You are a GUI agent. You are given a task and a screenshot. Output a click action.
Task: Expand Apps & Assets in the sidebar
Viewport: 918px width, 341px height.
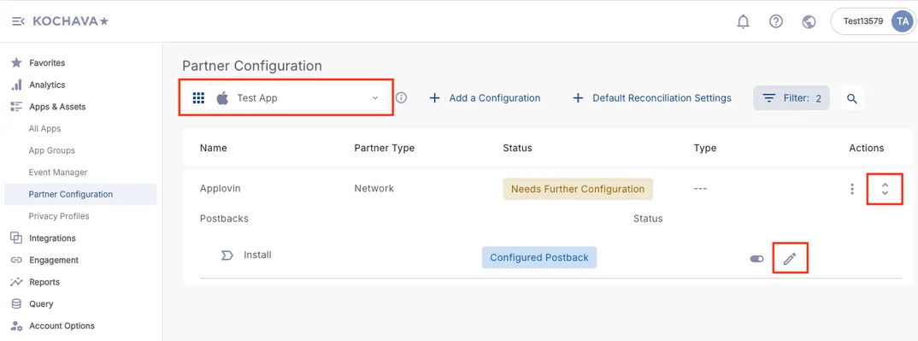coord(57,107)
